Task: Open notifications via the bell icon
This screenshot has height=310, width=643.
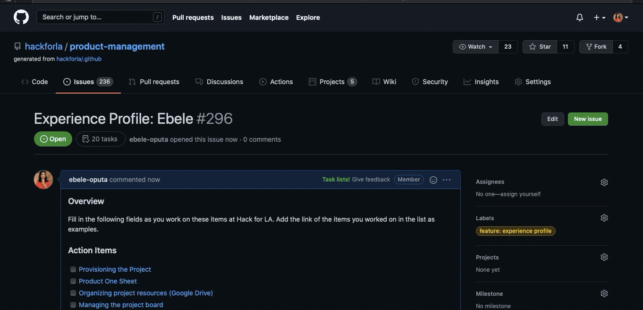Action: 579,17
